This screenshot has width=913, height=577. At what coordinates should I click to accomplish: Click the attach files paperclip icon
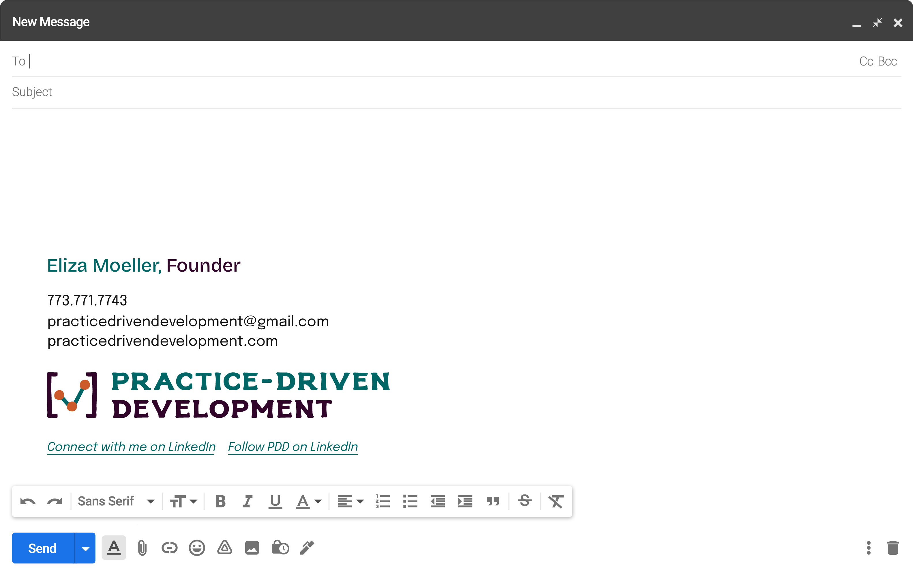142,548
